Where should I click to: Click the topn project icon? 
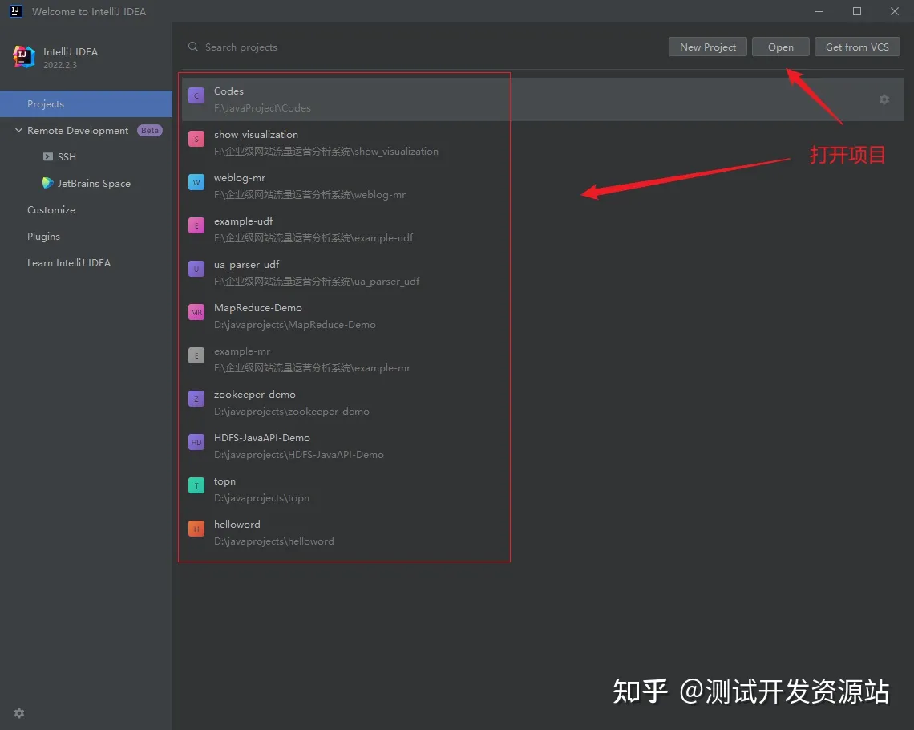(x=196, y=485)
